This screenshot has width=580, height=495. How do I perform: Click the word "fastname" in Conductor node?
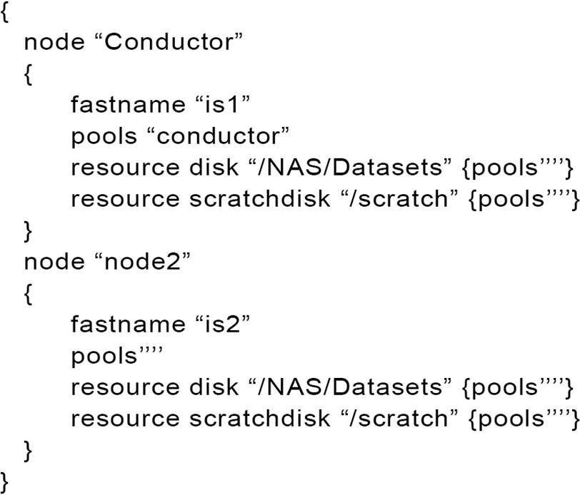click(x=127, y=105)
